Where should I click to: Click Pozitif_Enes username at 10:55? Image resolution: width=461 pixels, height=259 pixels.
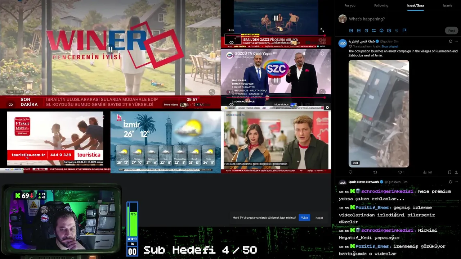click(x=372, y=208)
